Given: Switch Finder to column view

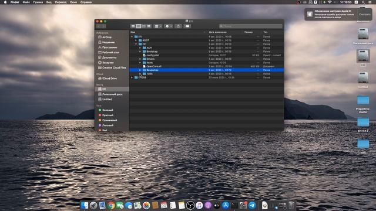Looking at the screenshot, I should pos(143,26).
